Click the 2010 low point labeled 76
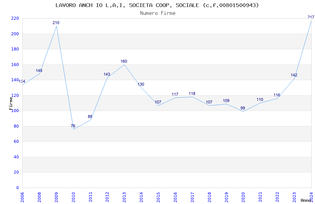This screenshot has height=204, width=315. point(73,126)
